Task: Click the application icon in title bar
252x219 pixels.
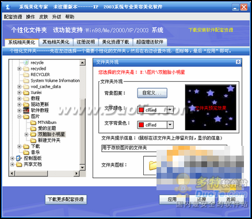Action: point(8,7)
